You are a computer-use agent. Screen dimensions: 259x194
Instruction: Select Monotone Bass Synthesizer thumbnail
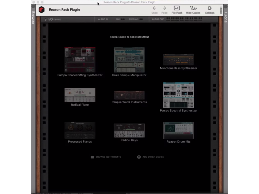[179, 60]
